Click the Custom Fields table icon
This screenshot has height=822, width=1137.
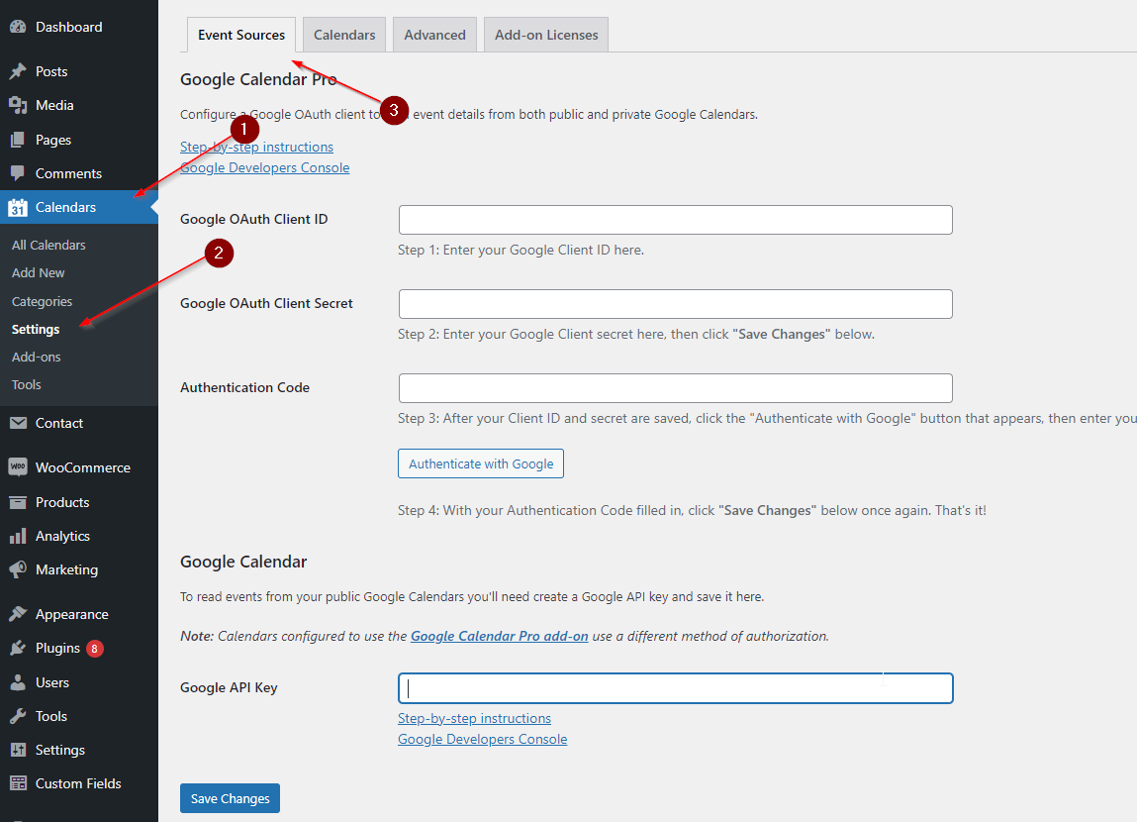[x=18, y=783]
